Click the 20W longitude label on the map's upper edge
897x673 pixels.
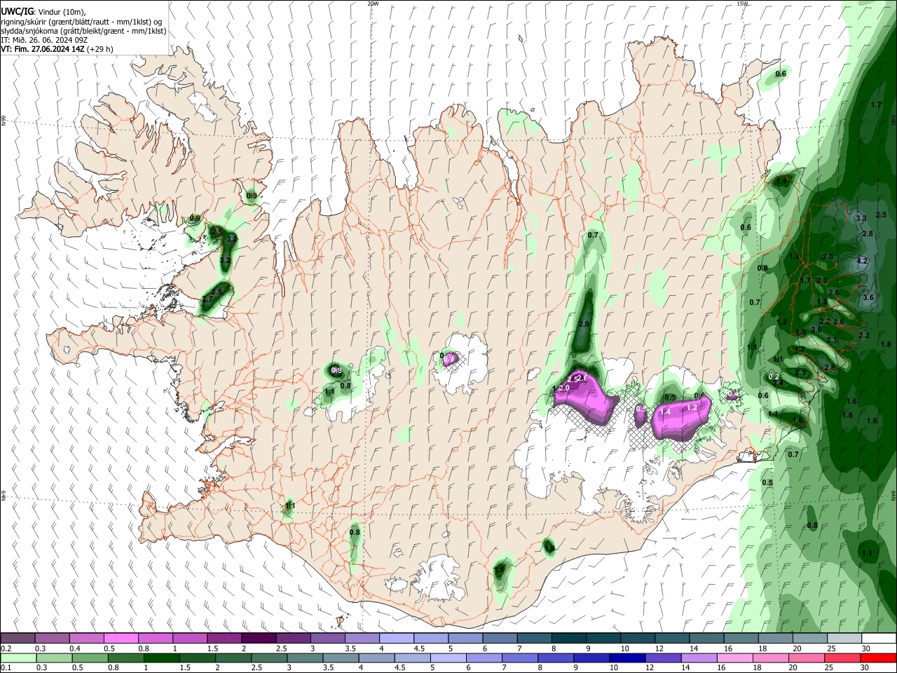pyautogui.click(x=374, y=4)
